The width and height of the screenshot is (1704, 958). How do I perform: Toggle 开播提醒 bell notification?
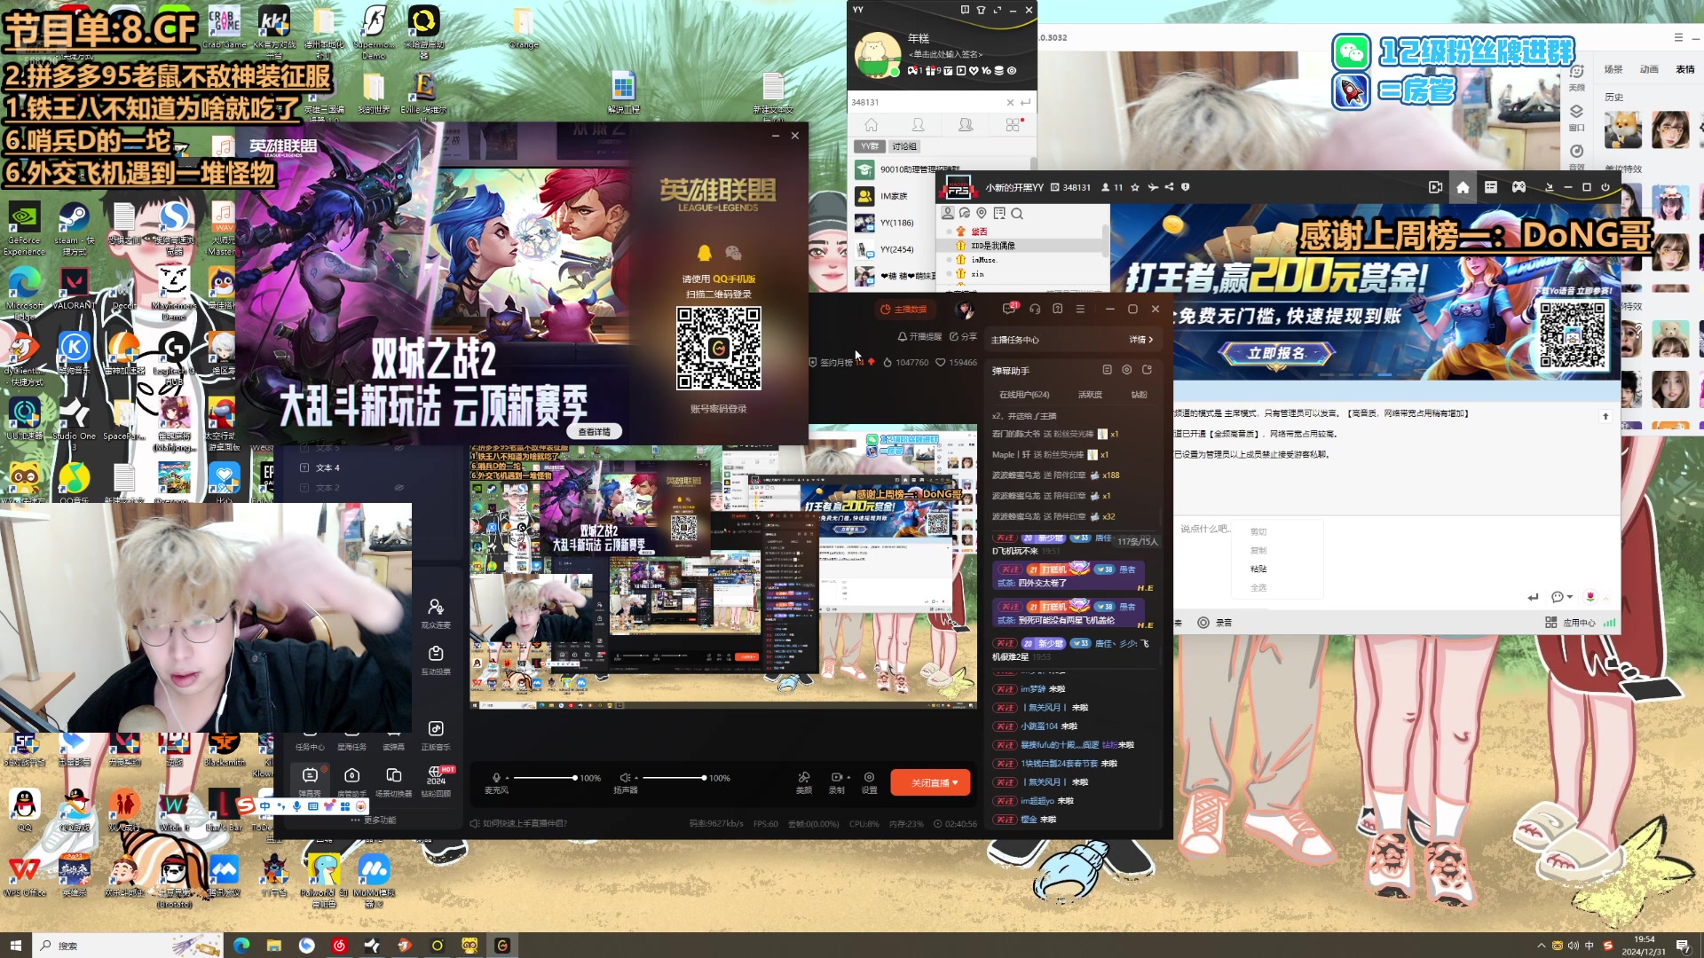(x=919, y=337)
